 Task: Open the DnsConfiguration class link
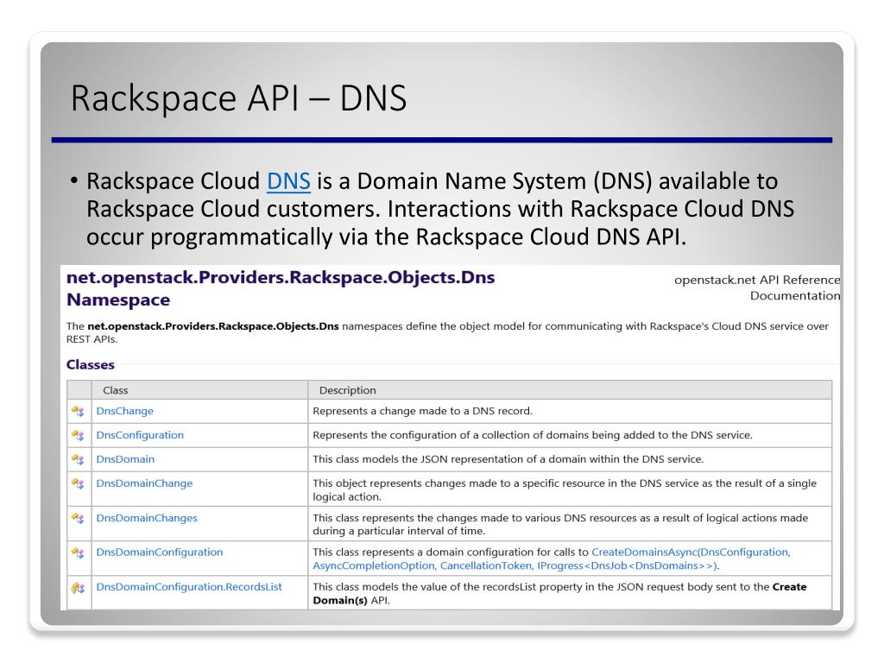click(140, 435)
